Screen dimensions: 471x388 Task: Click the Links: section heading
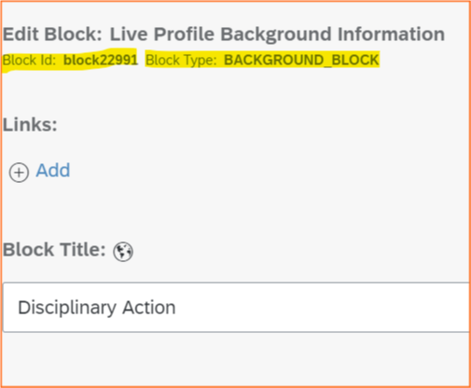30,125
